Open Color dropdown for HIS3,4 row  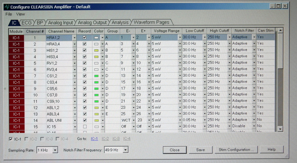(103, 57)
